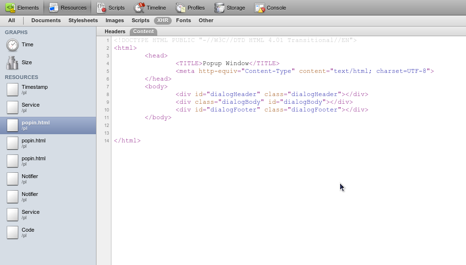Switch to the Headers tab
Screen dimensions: 466x265
click(115, 31)
